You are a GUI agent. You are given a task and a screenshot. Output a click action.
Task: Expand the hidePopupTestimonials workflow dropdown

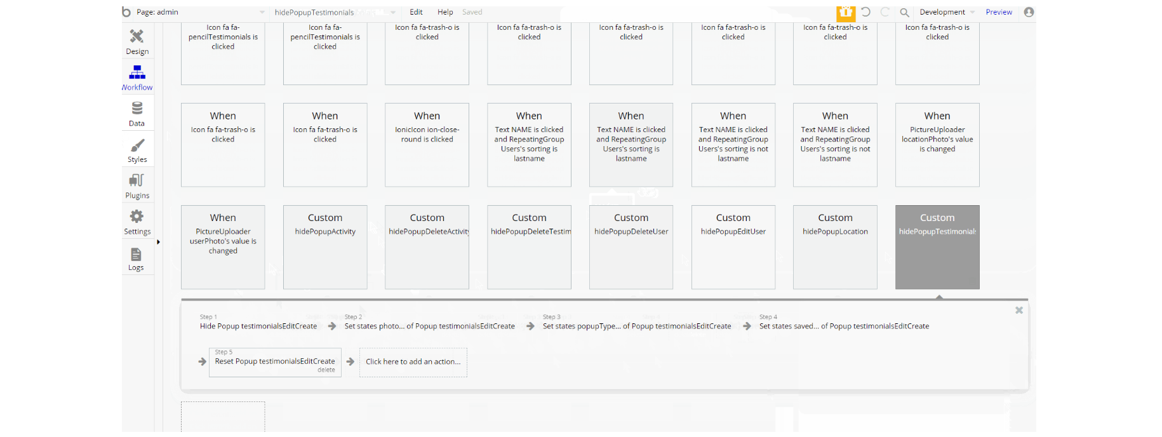tap(335, 12)
